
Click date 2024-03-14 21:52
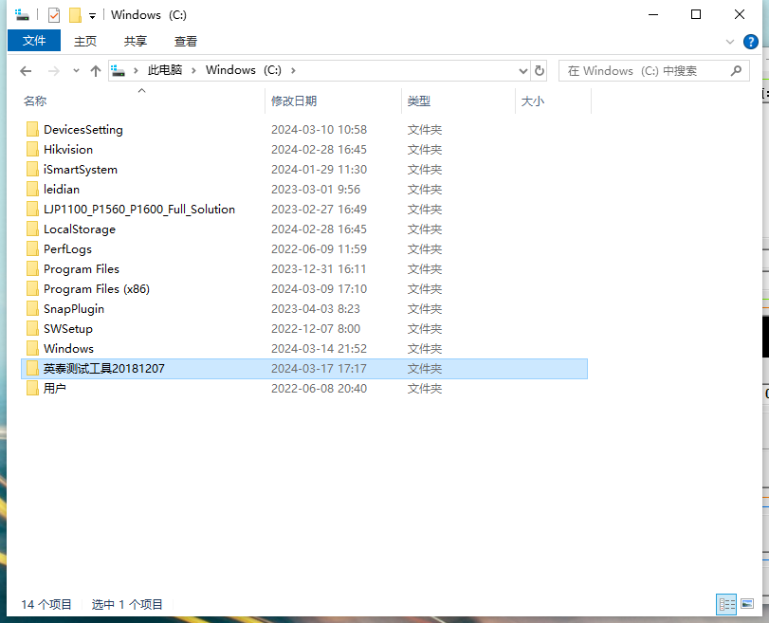[319, 348]
